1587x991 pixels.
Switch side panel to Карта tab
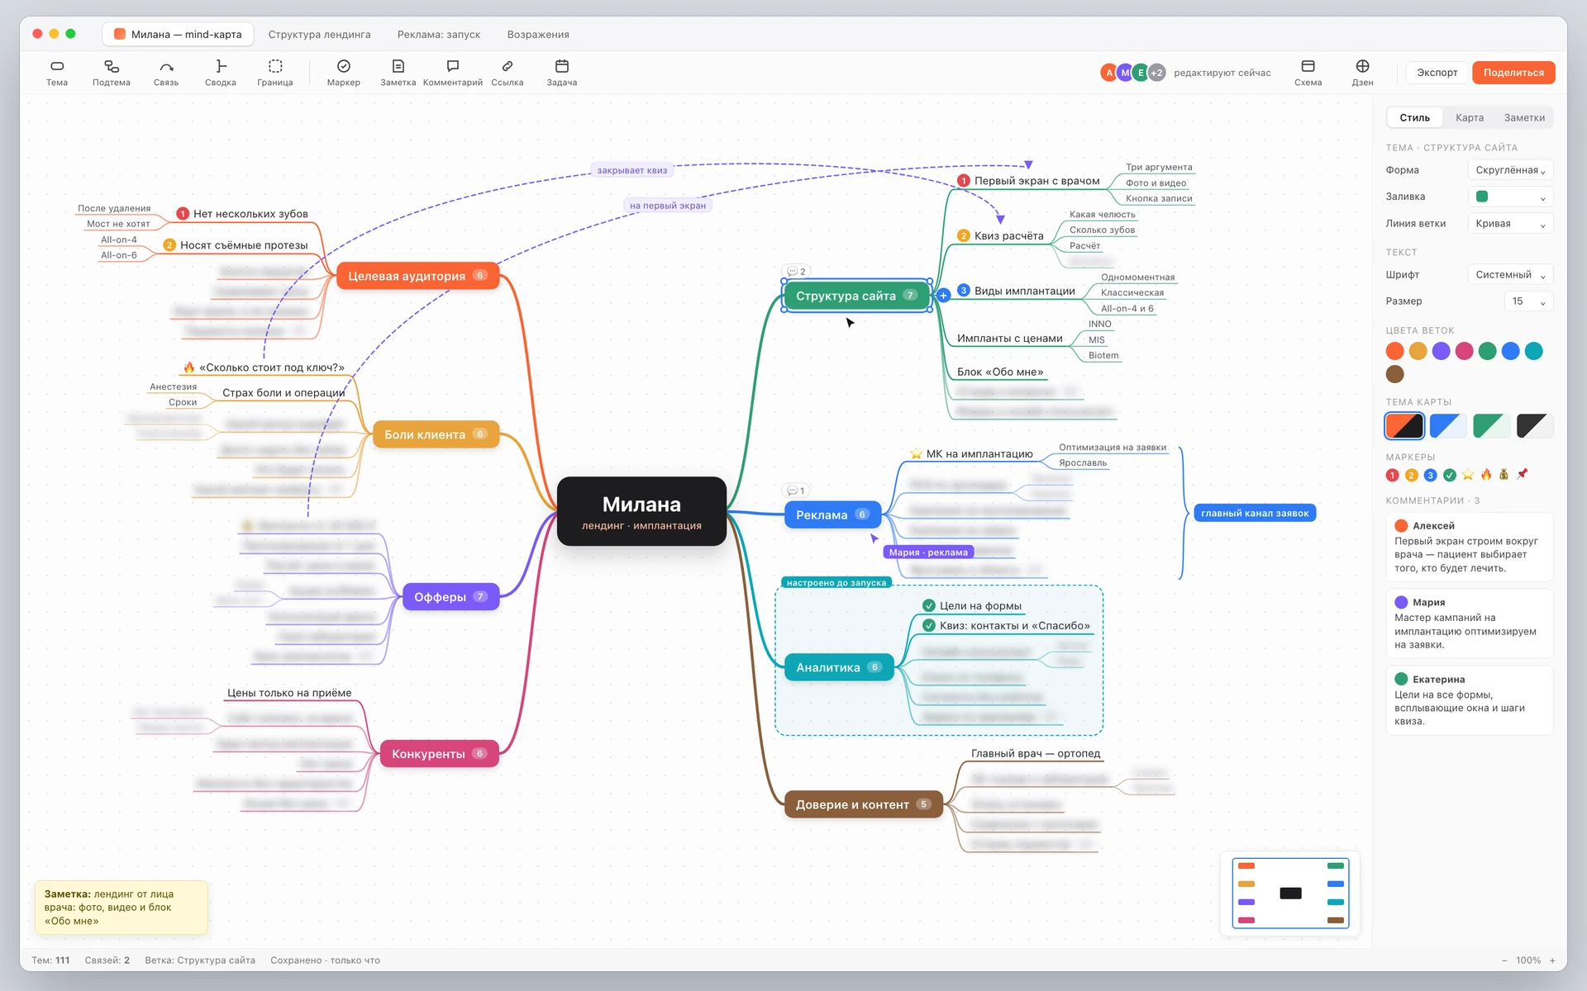pos(1469,117)
